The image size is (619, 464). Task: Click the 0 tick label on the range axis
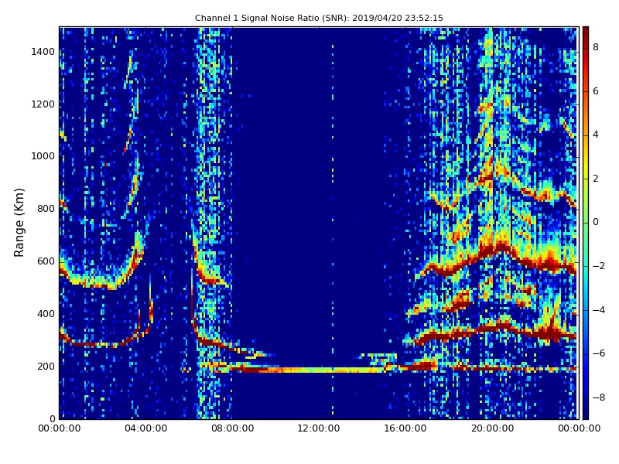tap(53, 418)
